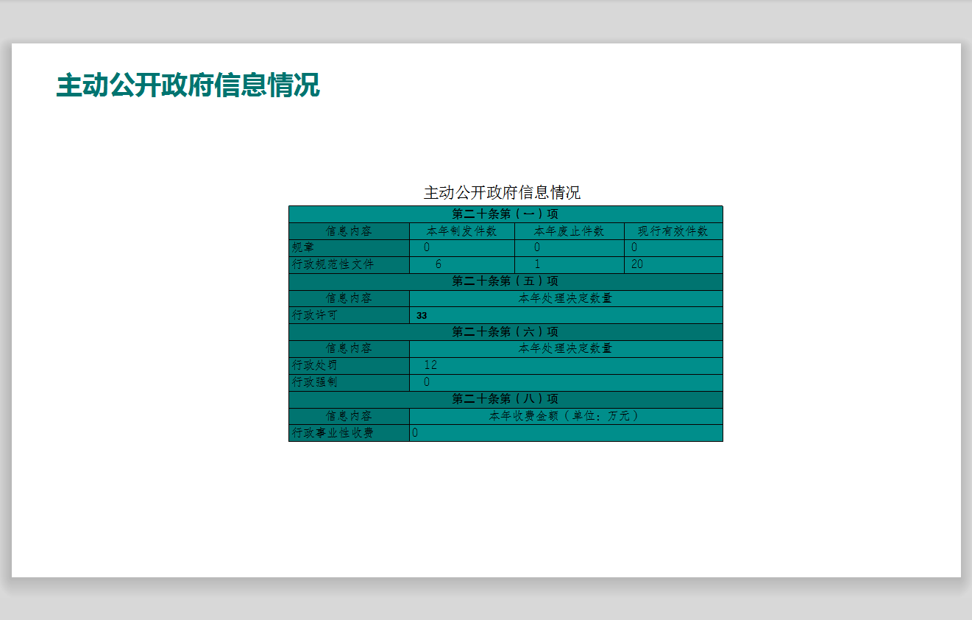This screenshot has width=972, height=620.
Task: Click the value 12 for 行政处罚
Action: point(430,365)
